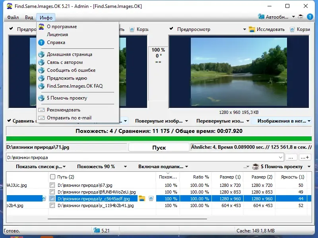This screenshot has height=238, width=318.
Task: Choose Сообщить об ошибке menu entry
Action: point(71,70)
